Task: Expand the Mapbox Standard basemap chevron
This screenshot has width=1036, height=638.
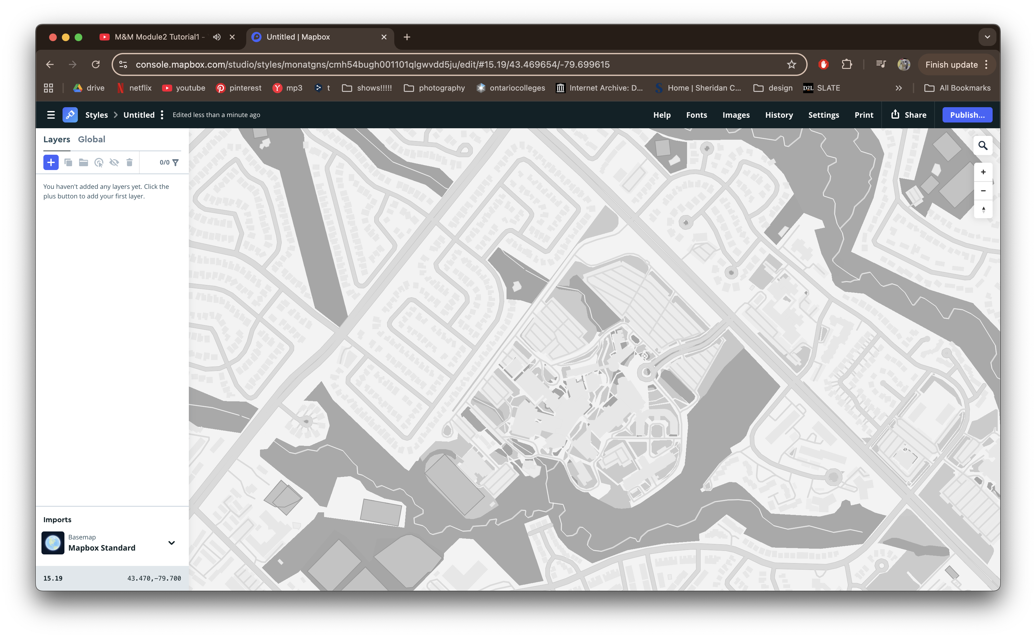Action: click(171, 543)
